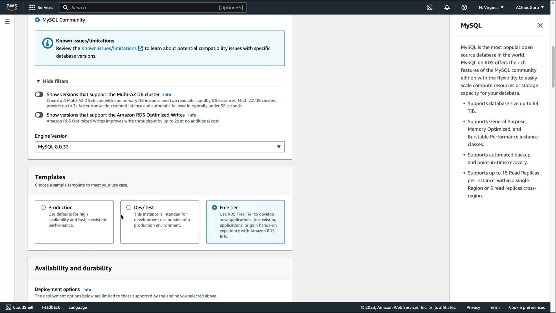The image size is (556, 313).
Task: Click the AWS logo home icon
Action: (x=12, y=7)
